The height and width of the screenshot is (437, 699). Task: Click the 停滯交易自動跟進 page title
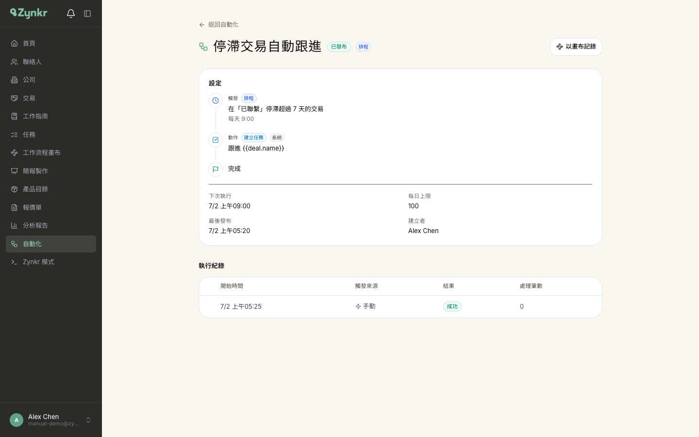(x=267, y=46)
